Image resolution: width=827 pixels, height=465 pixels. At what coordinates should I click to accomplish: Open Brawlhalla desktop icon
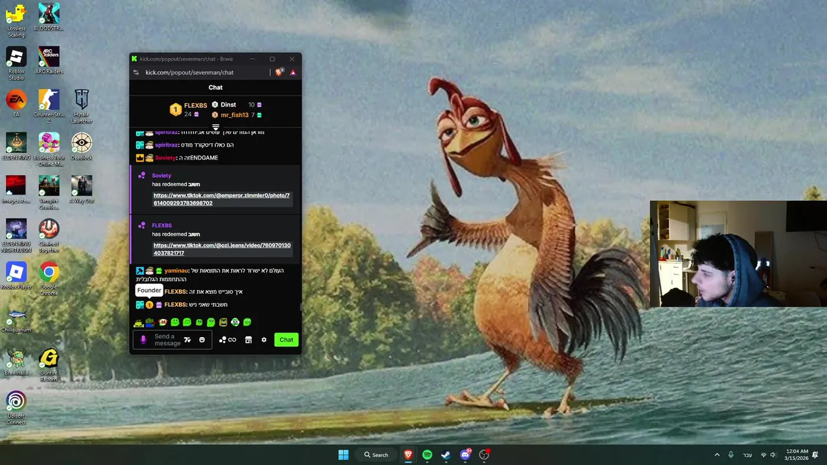point(16,362)
